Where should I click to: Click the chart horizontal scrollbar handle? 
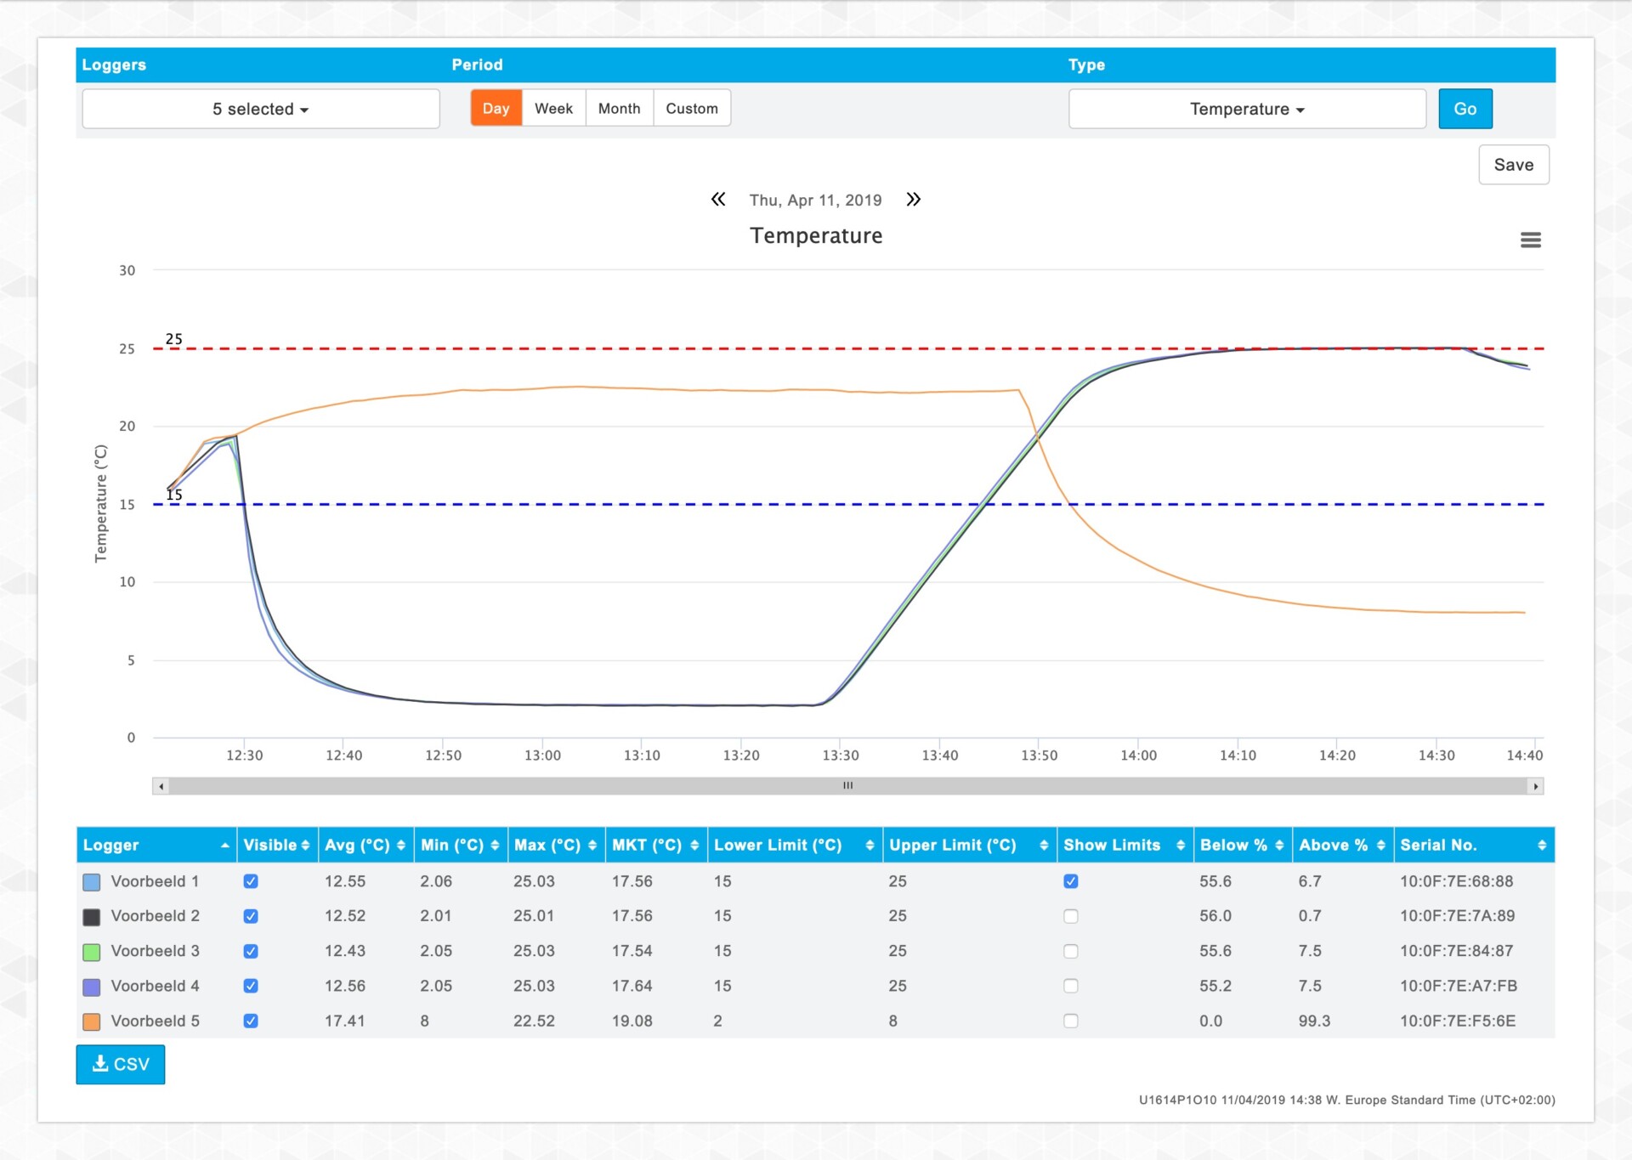click(847, 786)
